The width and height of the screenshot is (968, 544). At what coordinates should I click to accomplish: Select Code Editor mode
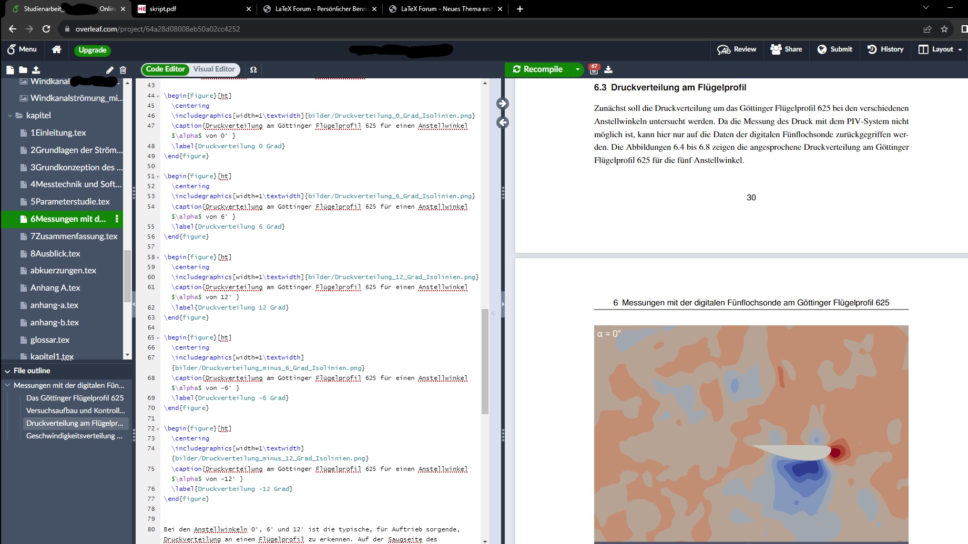point(166,69)
